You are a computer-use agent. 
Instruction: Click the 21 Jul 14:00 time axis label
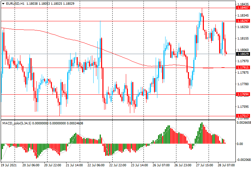pyautogui.click(x=74, y=165)
